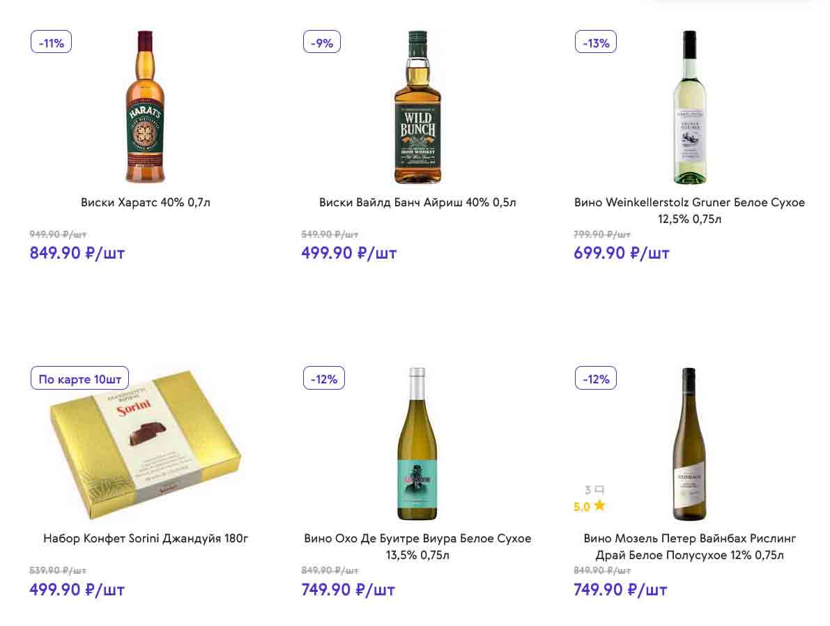Click the reviews comment icon next to 3

pos(599,490)
